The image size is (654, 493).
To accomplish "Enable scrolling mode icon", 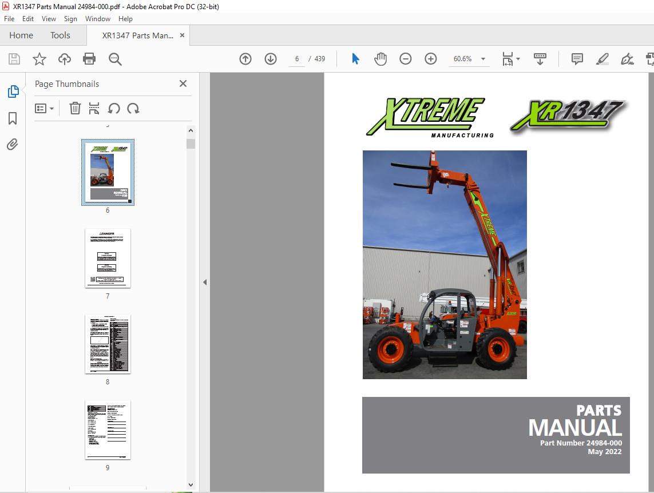I will tap(540, 59).
